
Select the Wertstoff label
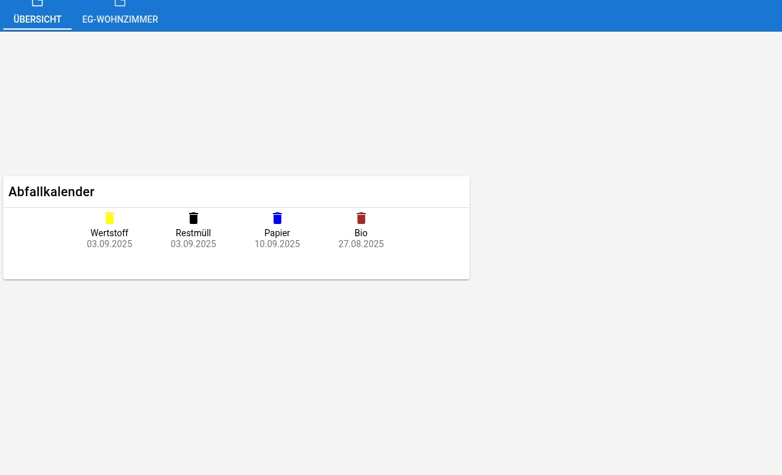coord(110,233)
